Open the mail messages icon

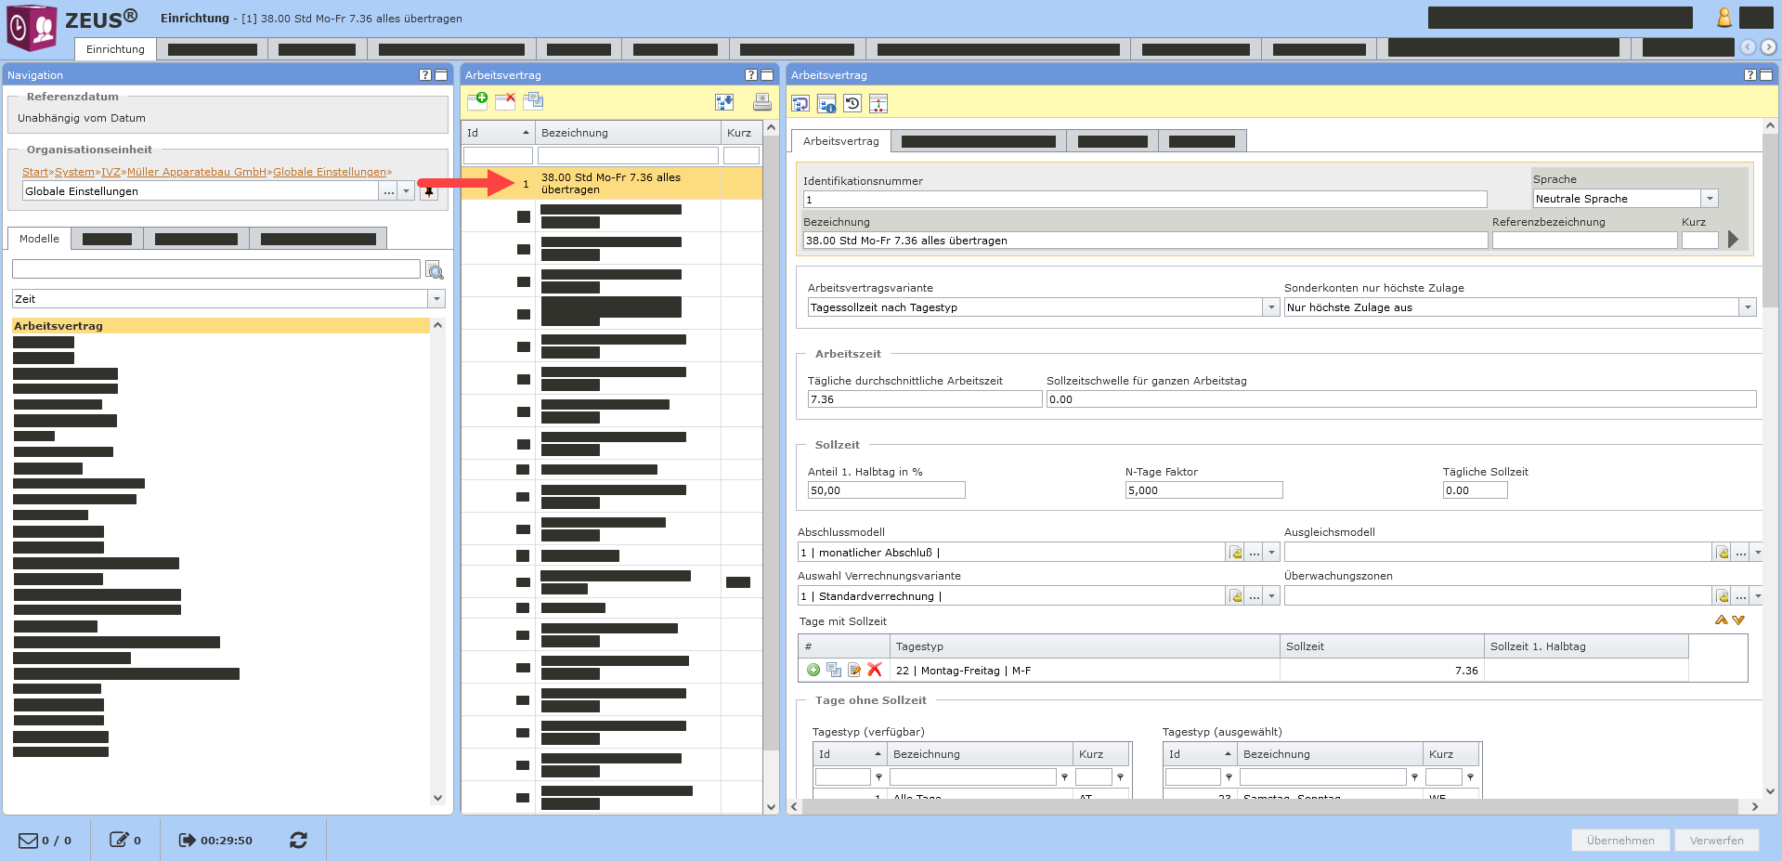(x=29, y=840)
